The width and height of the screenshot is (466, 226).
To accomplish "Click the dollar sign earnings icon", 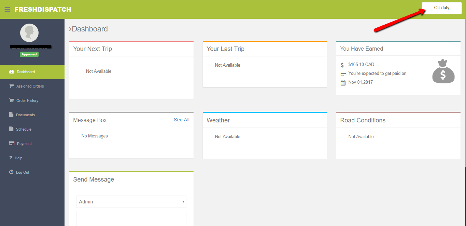I will pos(342,65).
